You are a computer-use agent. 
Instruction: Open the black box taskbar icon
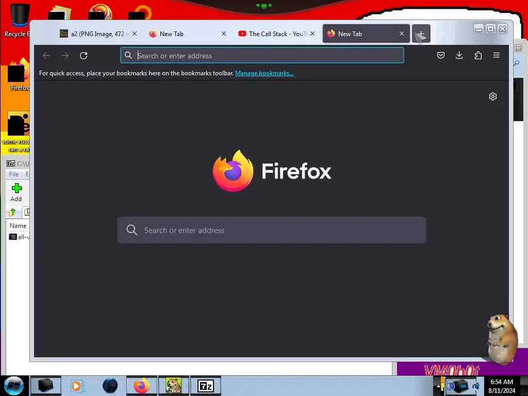coord(46,386)
